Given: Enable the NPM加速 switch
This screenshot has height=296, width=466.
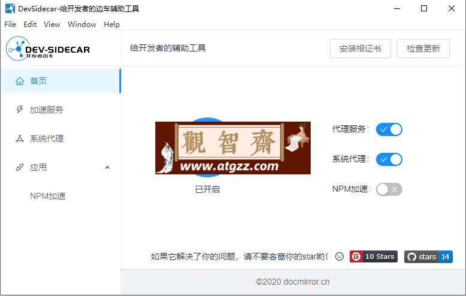Looking at the screenshot, I should click(389, 189).
